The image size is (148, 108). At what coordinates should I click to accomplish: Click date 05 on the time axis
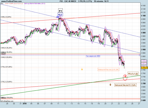tap(31, 104)
